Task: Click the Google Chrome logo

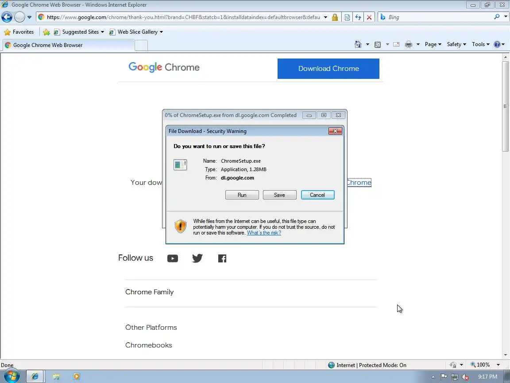Action: pyautogui.click(x=164, y=67)
